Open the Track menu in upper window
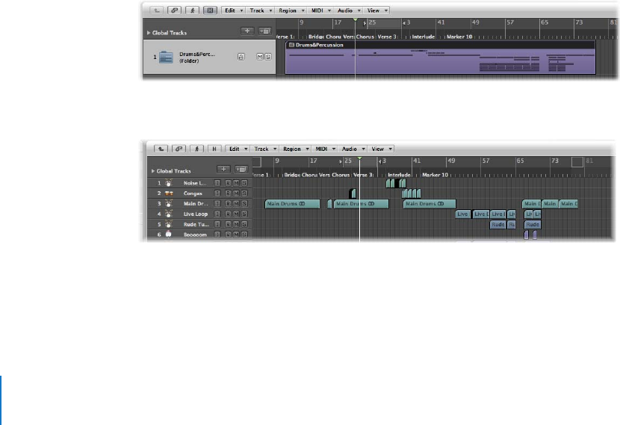Viewport: 620px width, 425px height. click(261, 10)
